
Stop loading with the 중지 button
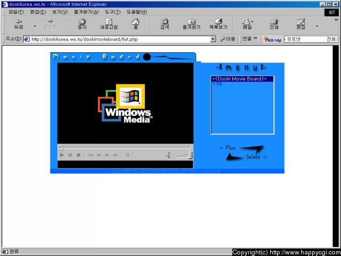[x=82, y=24]
